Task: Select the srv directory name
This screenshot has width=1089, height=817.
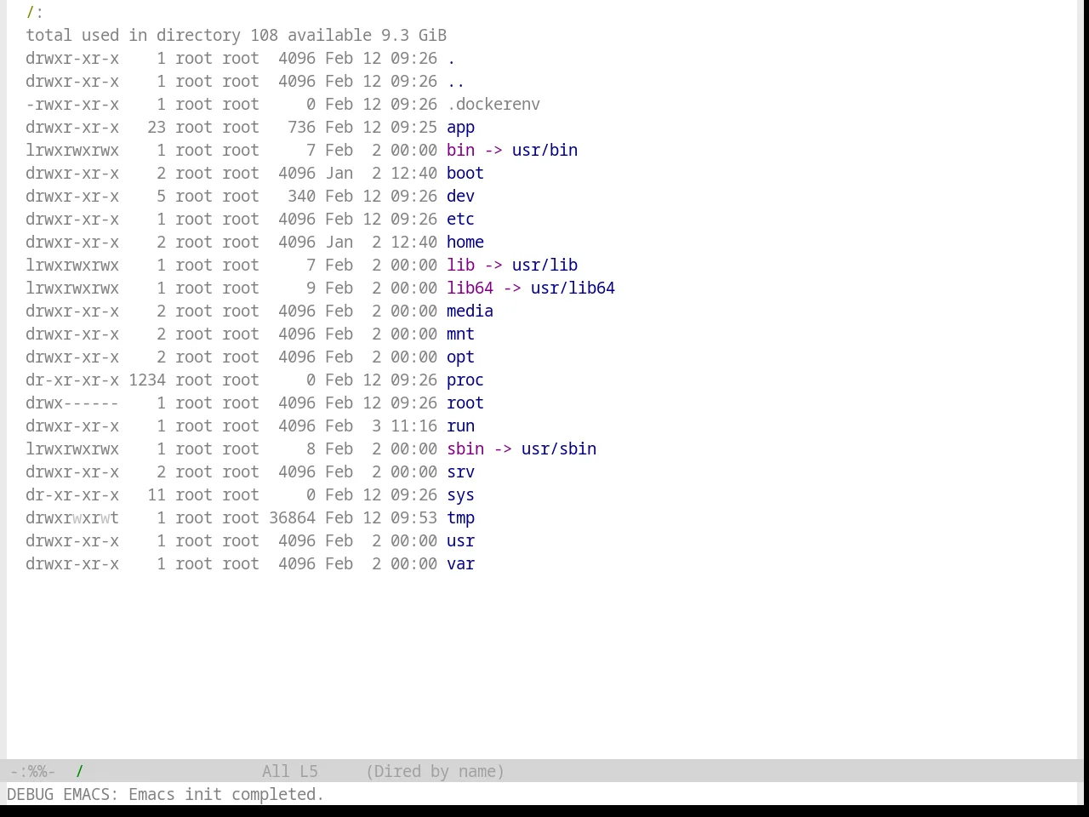Action: pos(460,472)
